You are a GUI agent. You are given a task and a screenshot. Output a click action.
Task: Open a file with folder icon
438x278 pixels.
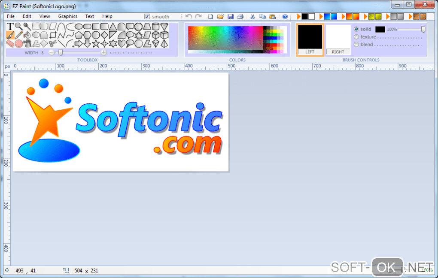pyautogui.click(x=221, y=16)
